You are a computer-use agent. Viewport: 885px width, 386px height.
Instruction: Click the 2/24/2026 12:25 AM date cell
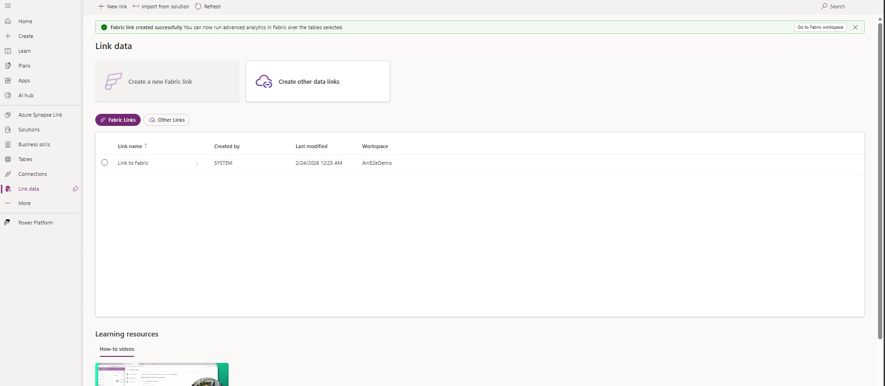click(319, 163)
